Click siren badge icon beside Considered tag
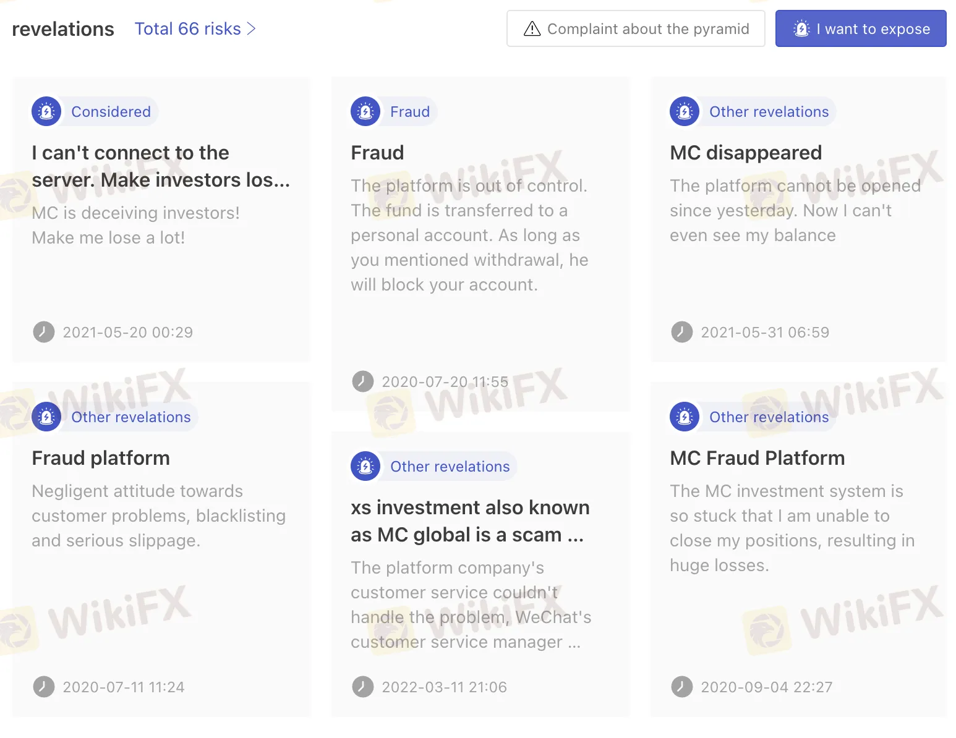 [46, 112]
